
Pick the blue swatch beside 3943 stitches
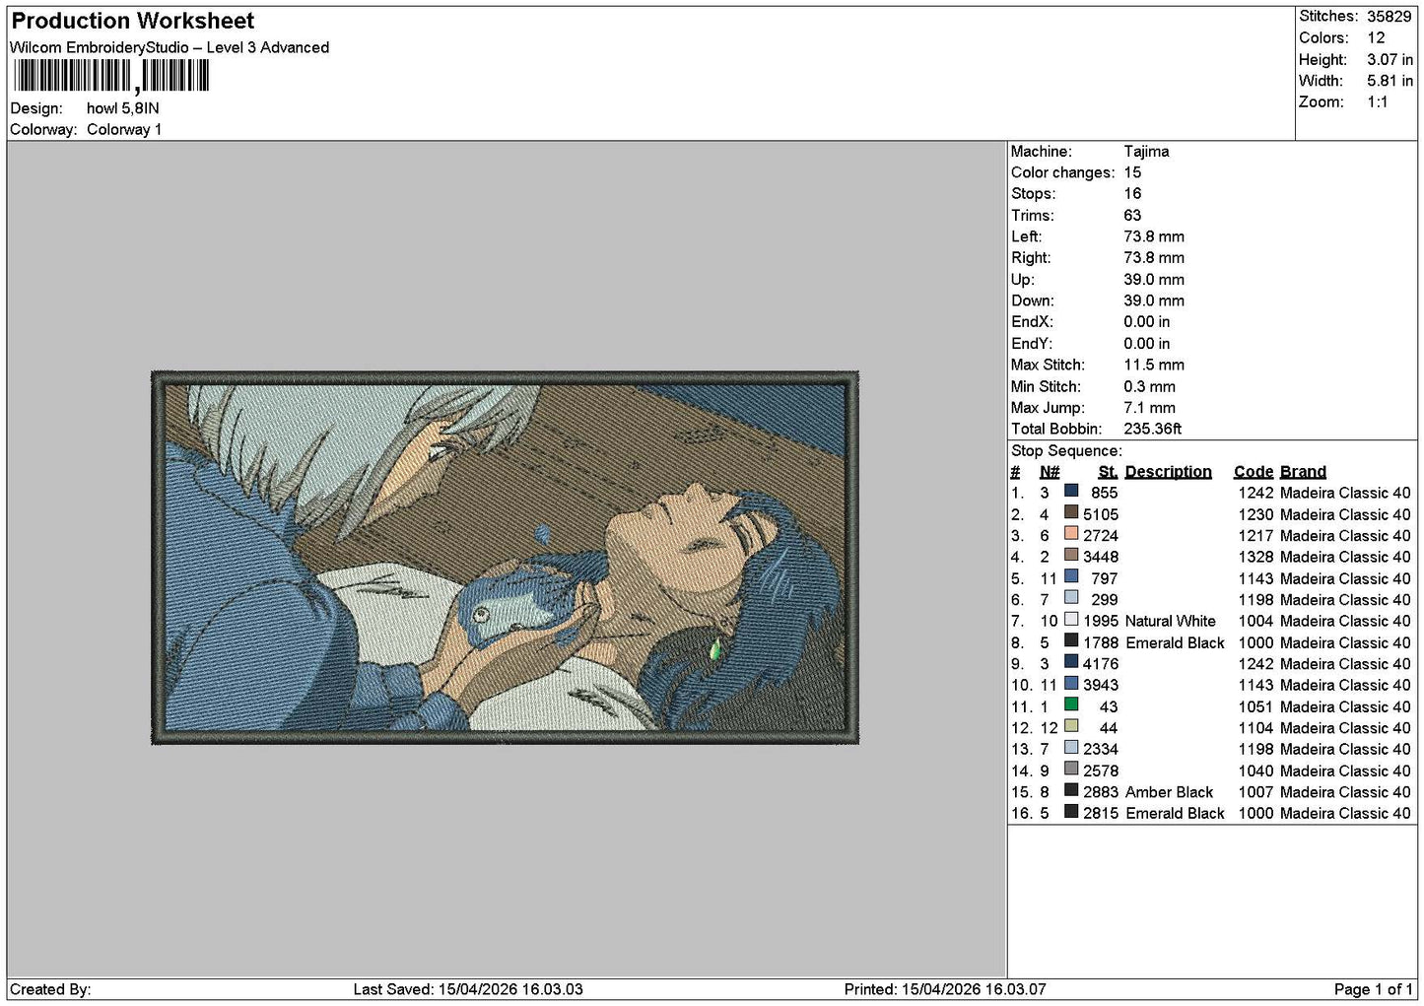point(1071,684)
